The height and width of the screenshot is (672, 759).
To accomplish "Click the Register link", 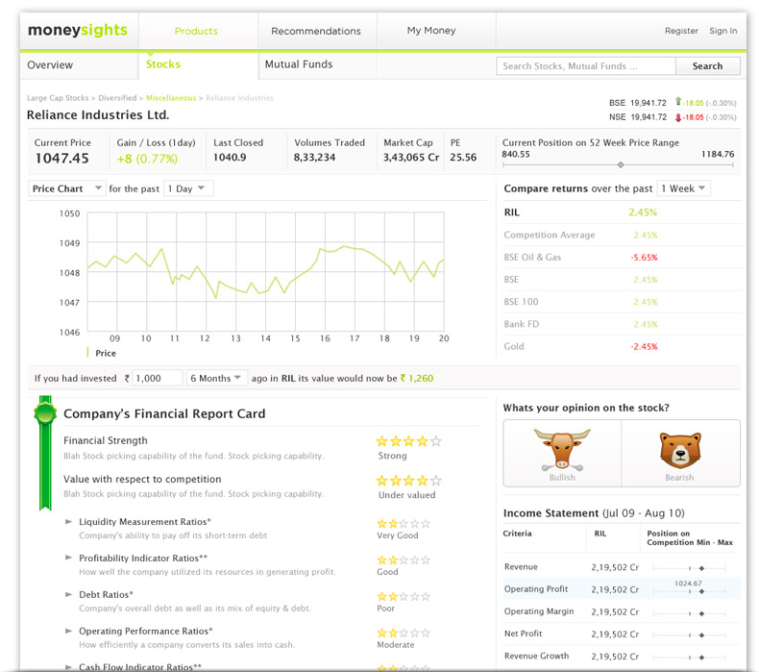I will [x=681, y=31].
